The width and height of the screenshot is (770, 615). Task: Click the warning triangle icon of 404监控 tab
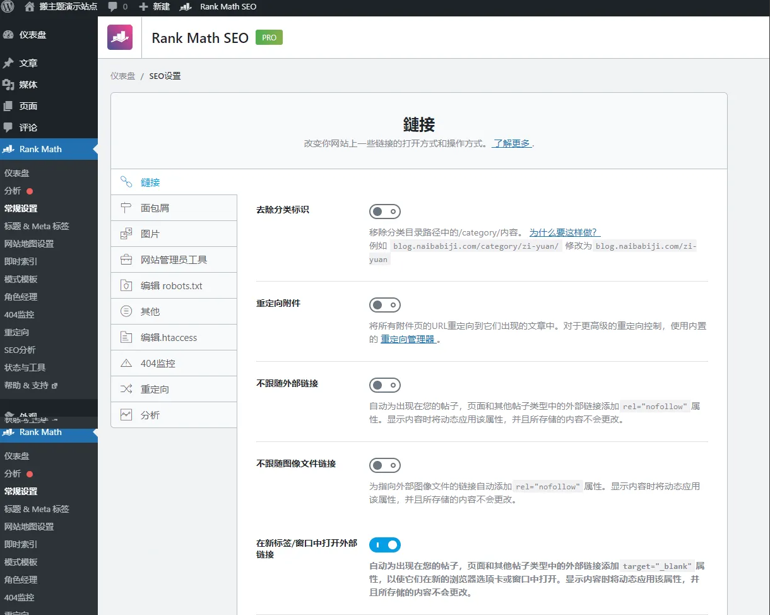pyautogui.click(x=126, y=363)
